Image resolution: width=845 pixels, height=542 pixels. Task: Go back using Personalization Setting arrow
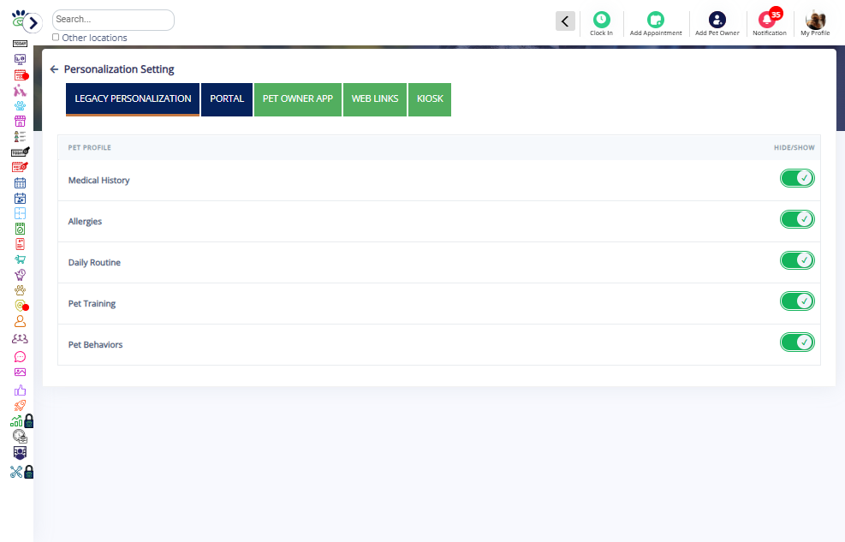coord(54,69)
